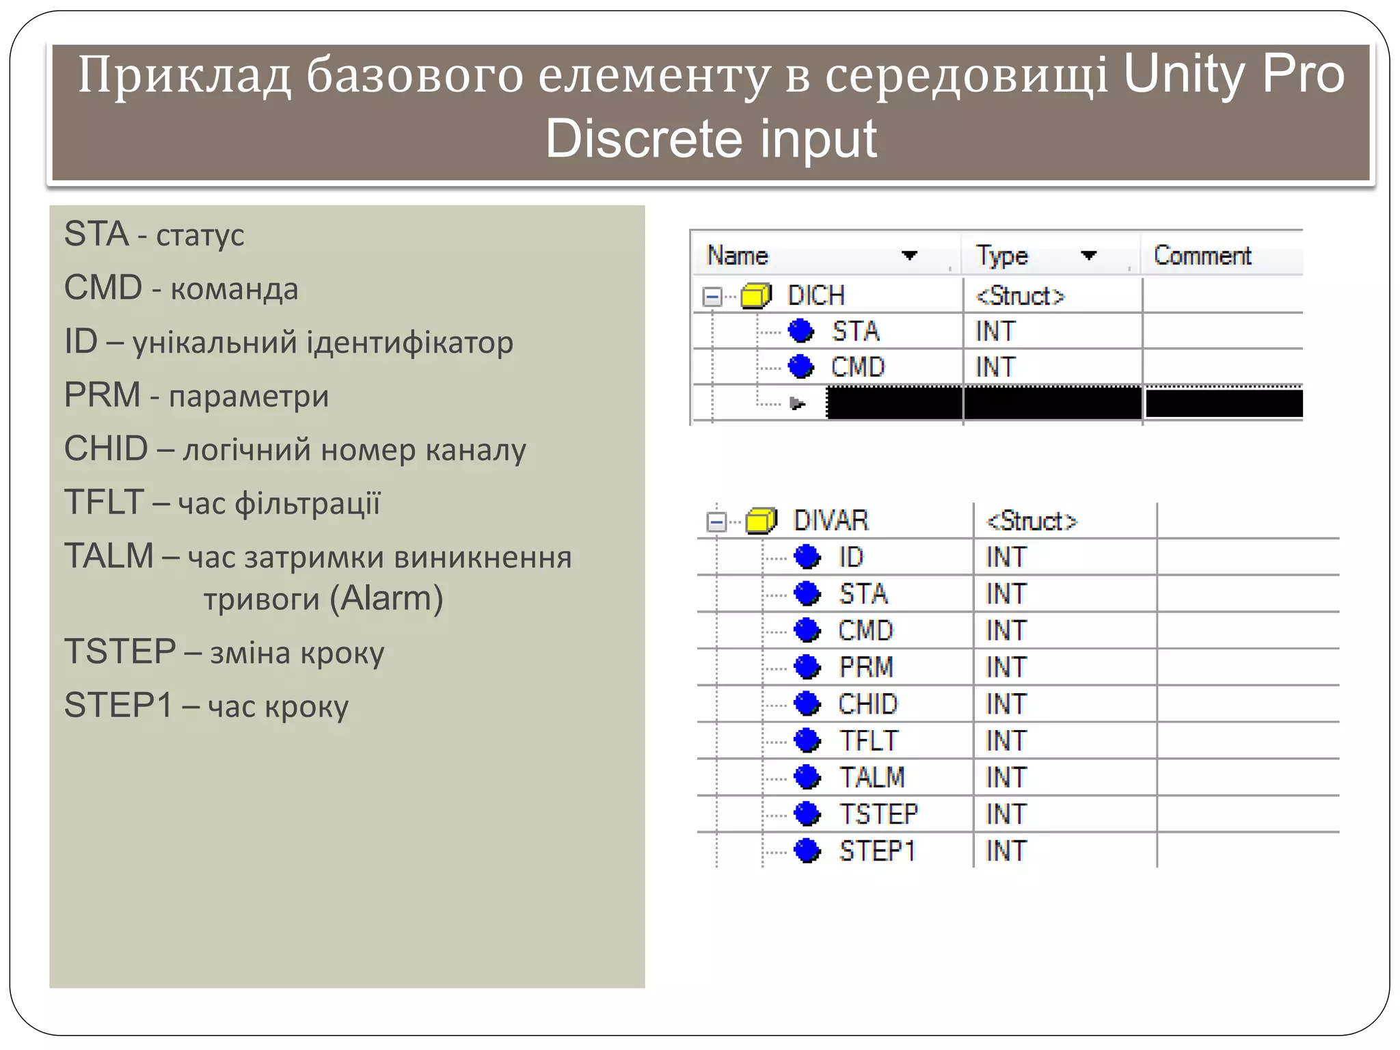Image resolution: width=1400 pixels, height=1050 pixels.
Task: Collapse the DICH structure node
Action: tap(712, 297)
